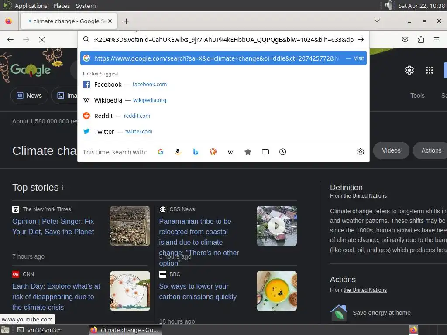Viewport: 447px width, 335px height.
Task: Click Firefox climate change taskbar entry
Action: pos(124,330)
